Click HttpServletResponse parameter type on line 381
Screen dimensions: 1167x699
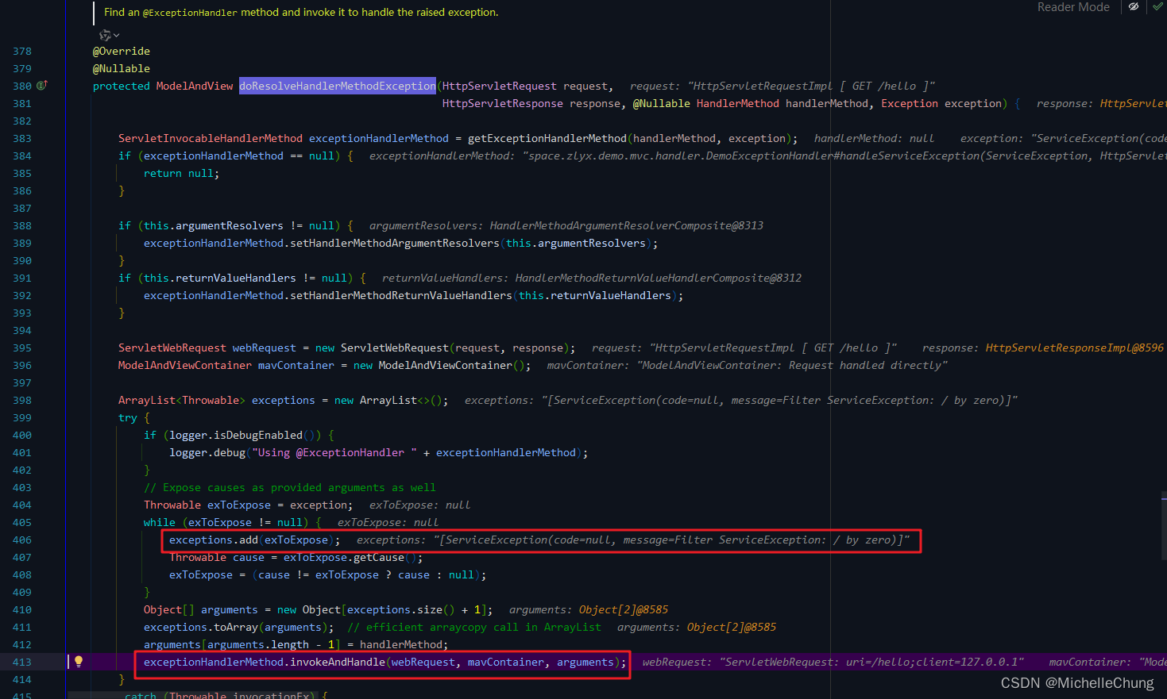coord(503,103)
